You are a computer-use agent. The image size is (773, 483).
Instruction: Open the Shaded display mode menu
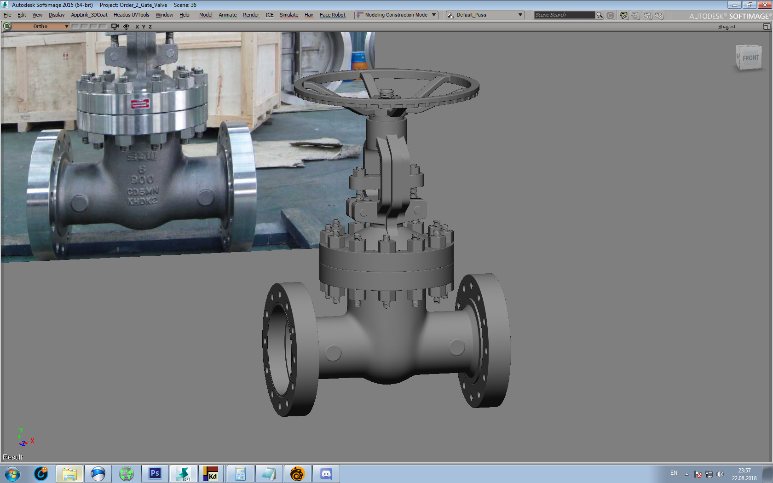727,27
